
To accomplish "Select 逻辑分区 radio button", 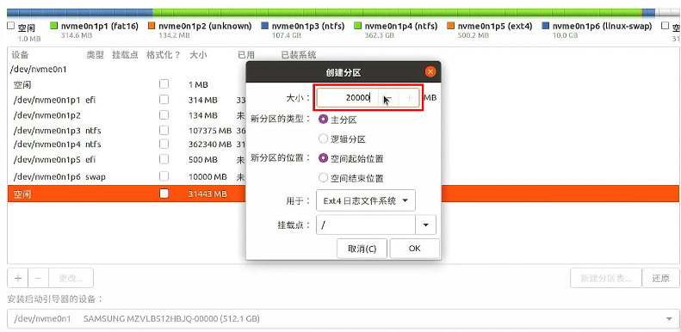I will pos(323,138).
